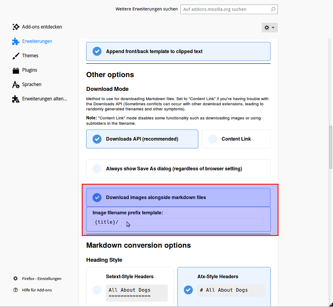The width and height of the screenshot is (333, 307).
Task: Open Firefox - Einstellungen link
Action: [x=42, y=279]
